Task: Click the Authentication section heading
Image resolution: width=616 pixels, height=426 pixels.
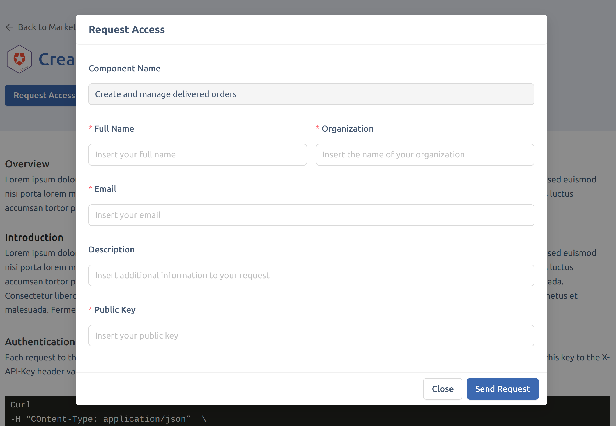Action: 40,342
